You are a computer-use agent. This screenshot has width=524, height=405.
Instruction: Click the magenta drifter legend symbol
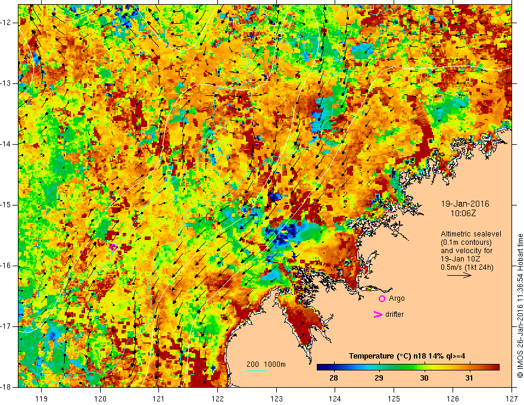(x=378, y=314)
